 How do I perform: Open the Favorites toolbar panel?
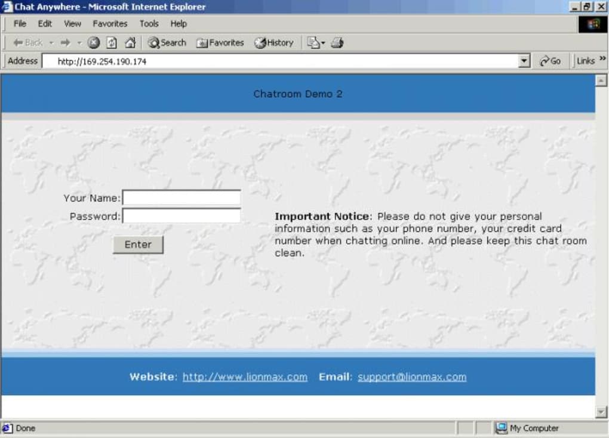pos(220,43)
